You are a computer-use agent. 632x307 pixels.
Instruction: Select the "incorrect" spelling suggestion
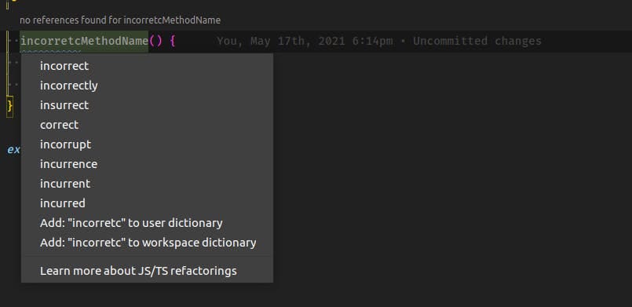(147, 66)
